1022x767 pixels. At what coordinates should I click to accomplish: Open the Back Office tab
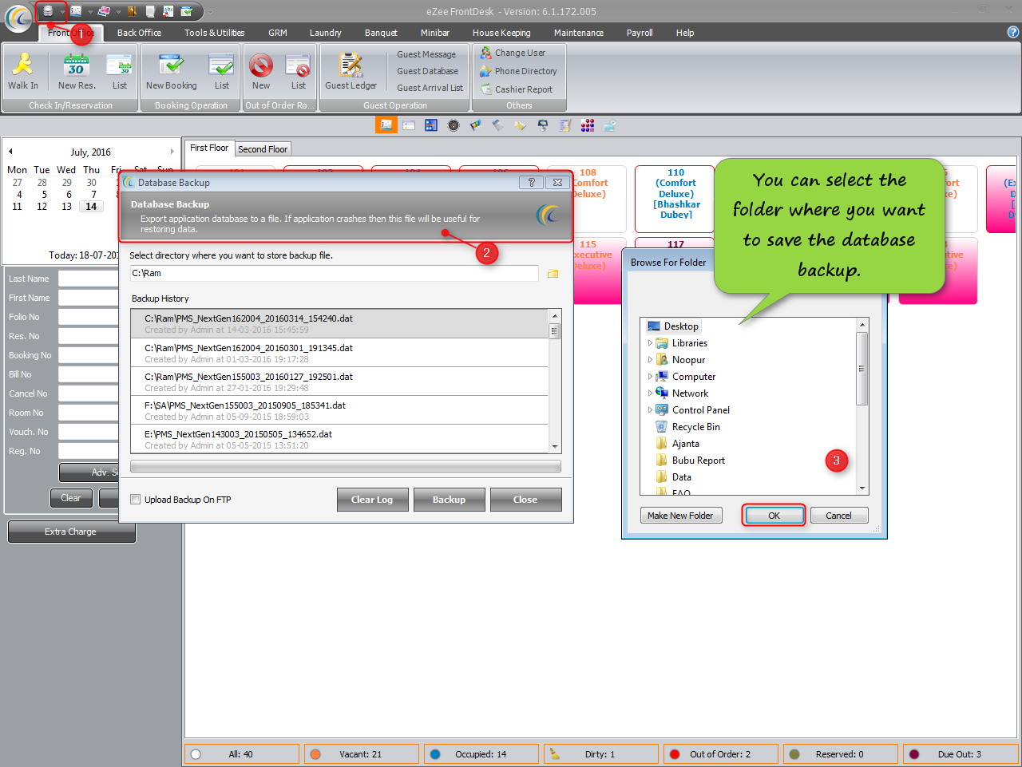coord(139,33)
